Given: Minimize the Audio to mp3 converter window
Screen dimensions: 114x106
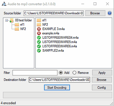Looking at the screenshot, I should coord(83,4).
